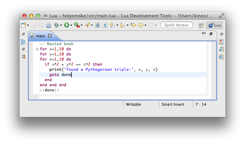Screen dimensions: 245x144
Task: Click the 'if x^2 + y^2 == z^2 then' line
Action: click(x=74, y=64)
